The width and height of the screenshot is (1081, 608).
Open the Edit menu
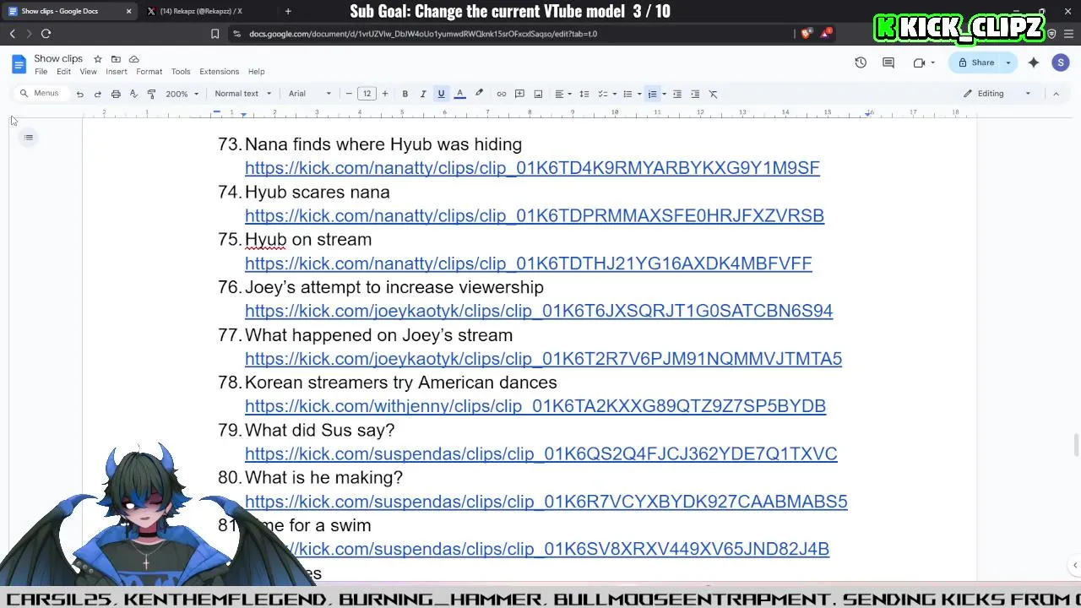63,72
